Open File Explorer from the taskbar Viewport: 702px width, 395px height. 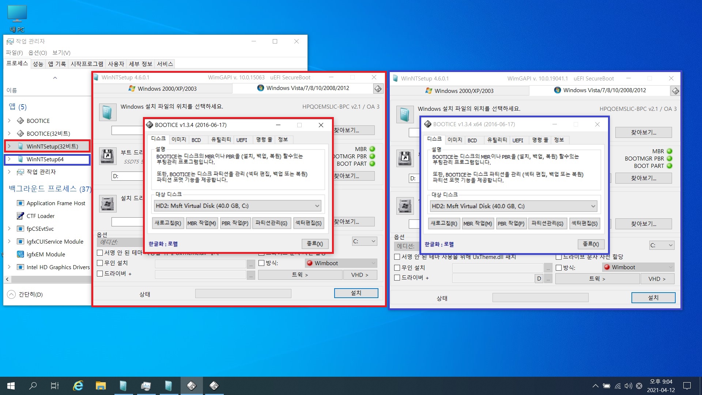coord(101,386)
